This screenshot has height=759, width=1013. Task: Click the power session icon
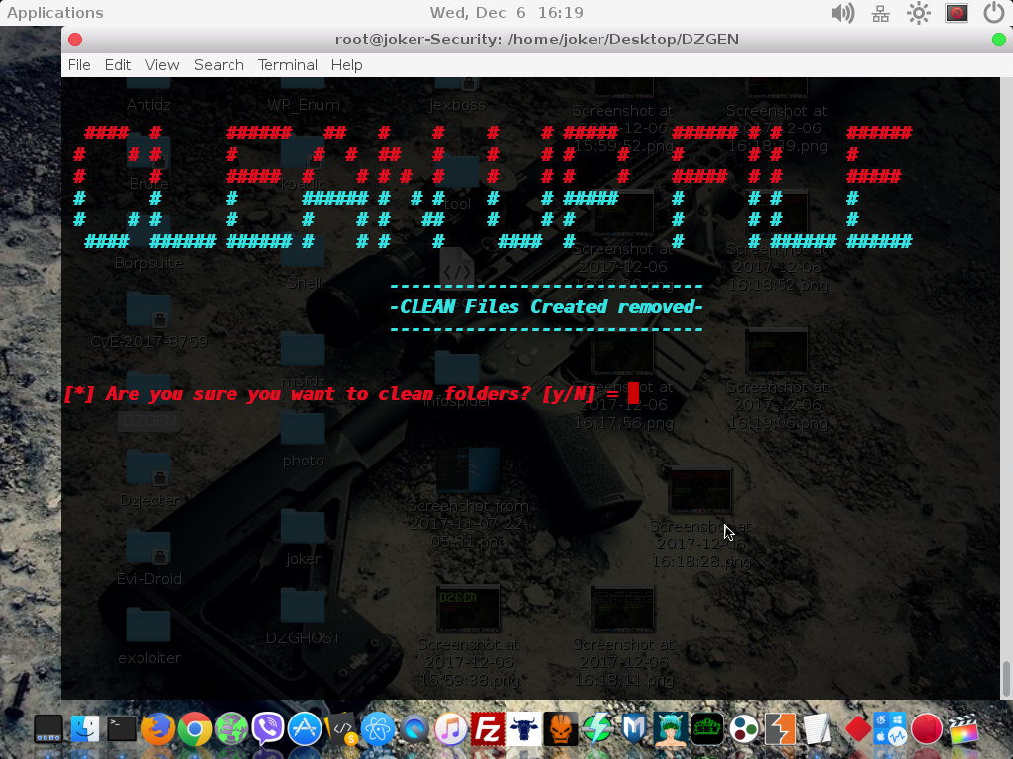pos(993,13)
